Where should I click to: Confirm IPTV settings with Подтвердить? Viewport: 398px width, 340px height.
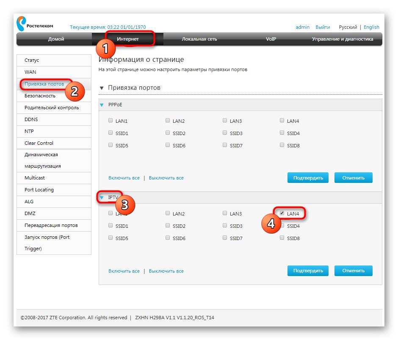[x=308, y=271]
